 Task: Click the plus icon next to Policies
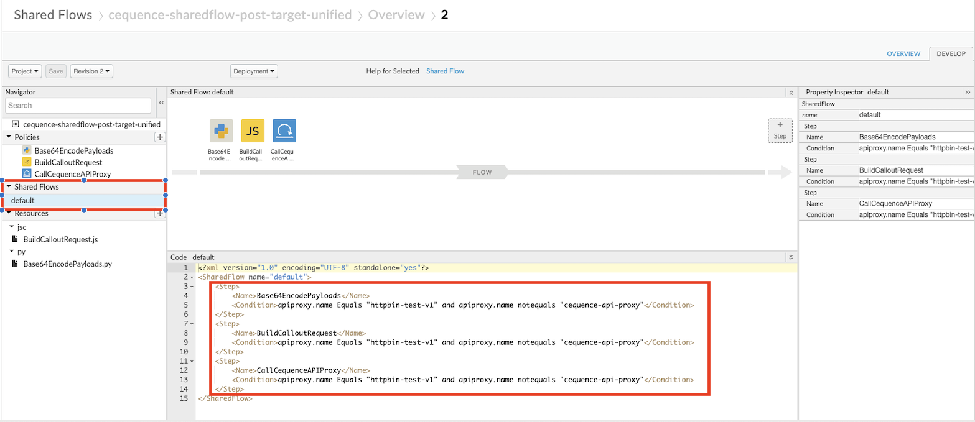pyautogui.click(x=159, y=137)
